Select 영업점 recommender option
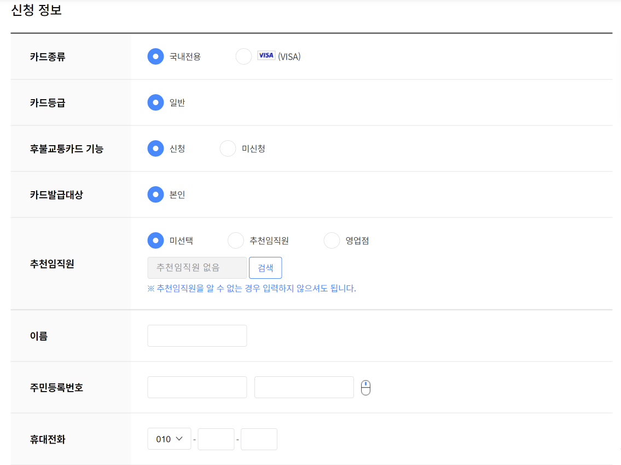This screenshot has width=621, height=465. pyautogui.click(x=332, y=240)
